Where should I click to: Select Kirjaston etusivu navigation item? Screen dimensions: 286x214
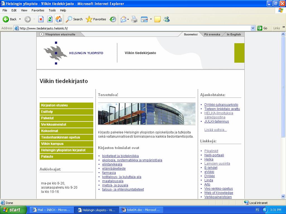pyautogui.click(x=66, y=105)
